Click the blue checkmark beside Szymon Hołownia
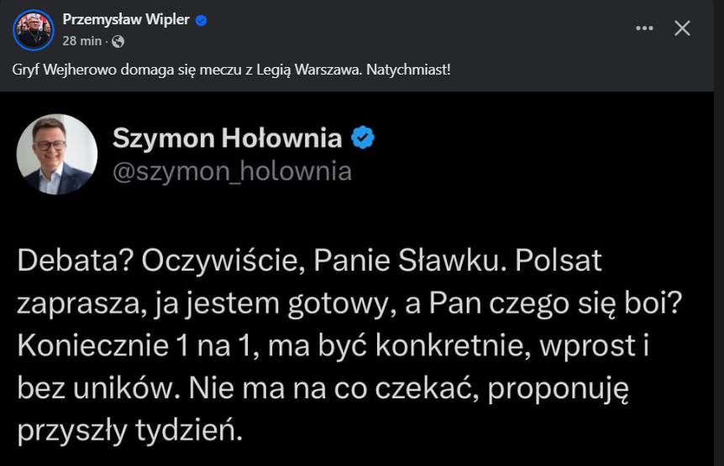The width and height of the screenshot is (724, 466). [x=362, y=138]
